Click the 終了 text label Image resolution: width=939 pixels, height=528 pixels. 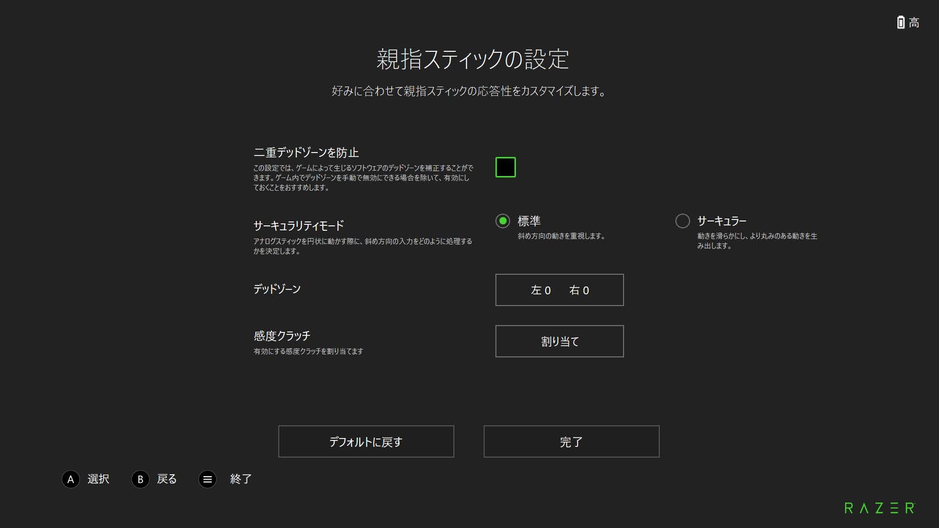coord(241,479)
